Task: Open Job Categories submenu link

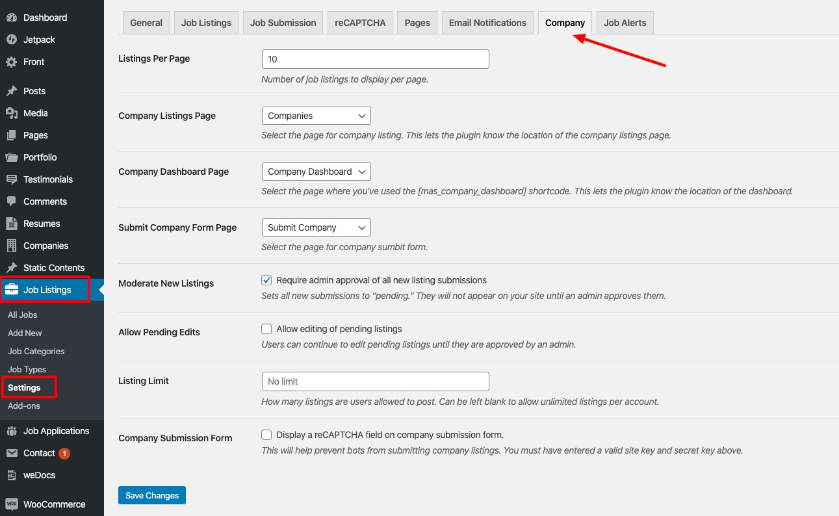Action: point(36,351)
